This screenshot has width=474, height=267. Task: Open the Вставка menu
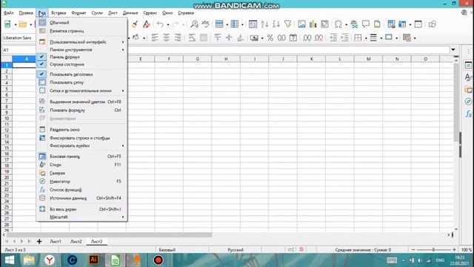(x=59, y=13)
